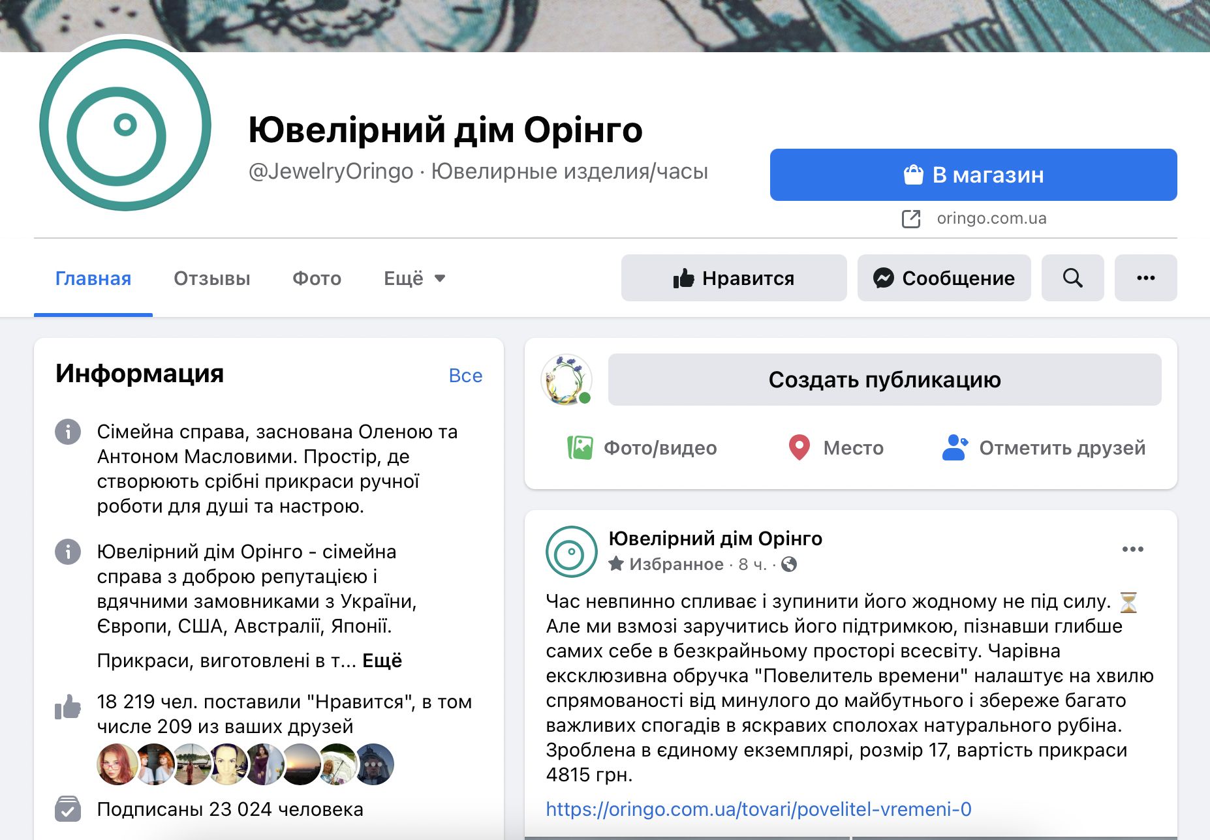1210x840 pixels.
Task: Expand the truncated description with bold Ещё
Action: (382, 661)
